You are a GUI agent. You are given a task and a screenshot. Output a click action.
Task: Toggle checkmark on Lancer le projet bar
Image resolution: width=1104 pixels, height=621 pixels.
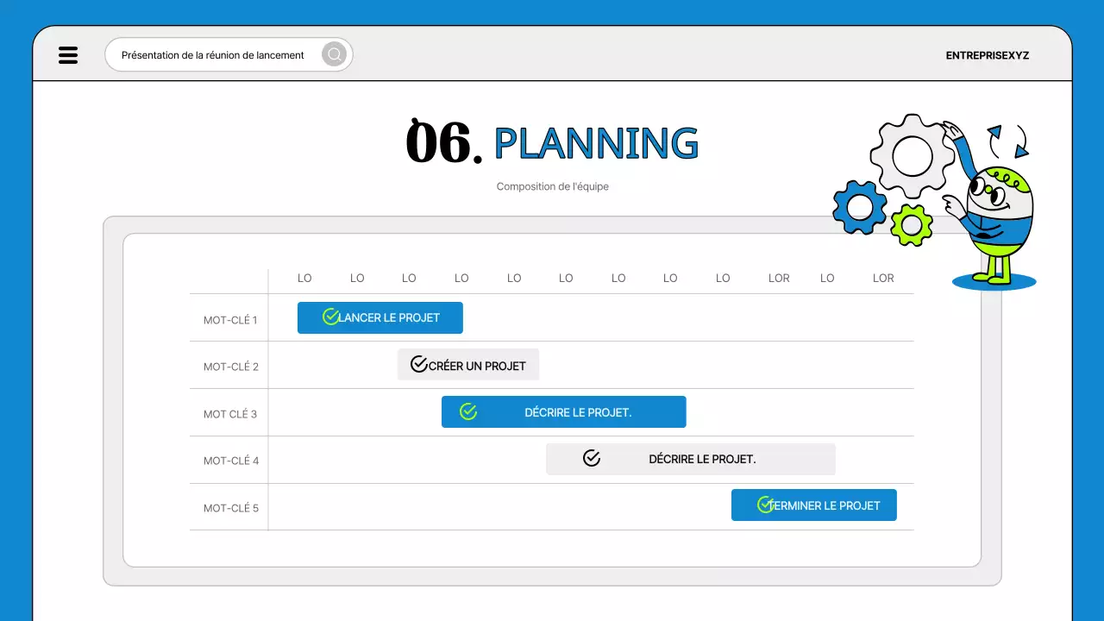tap(330, 317)
